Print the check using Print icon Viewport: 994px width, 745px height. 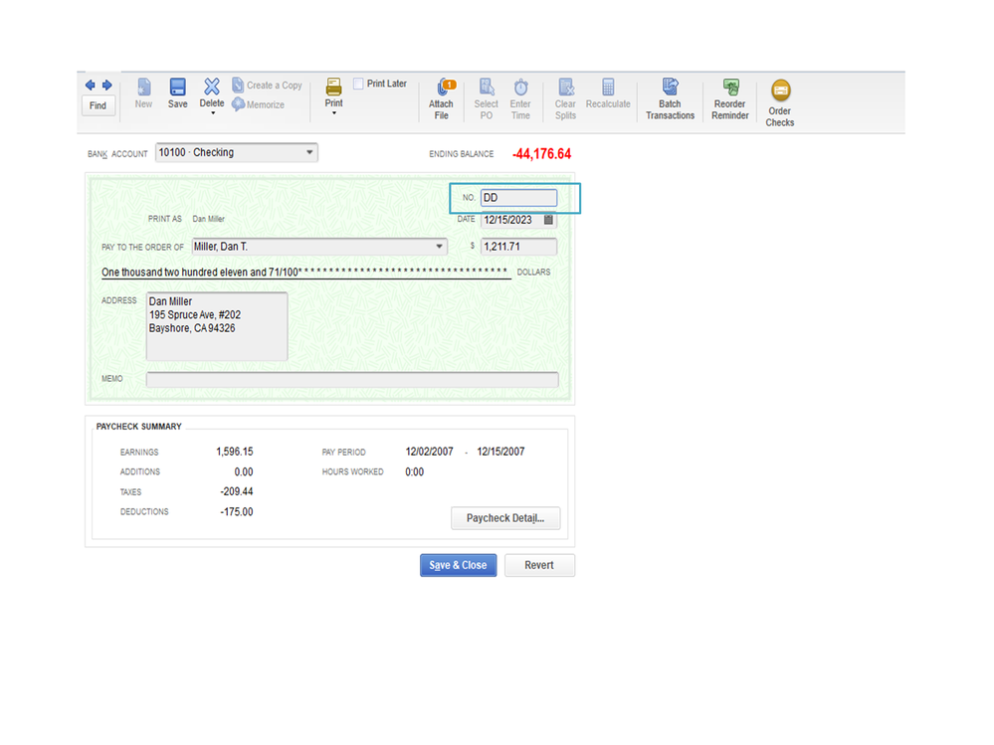(x=334, y=93)
